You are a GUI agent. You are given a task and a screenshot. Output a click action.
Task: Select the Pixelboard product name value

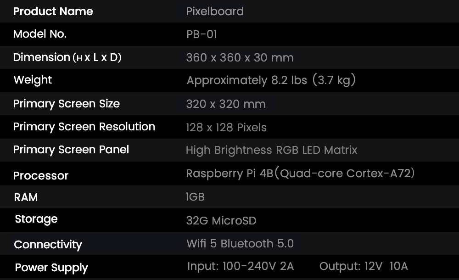pyautogui.click(x=215, y=11)
